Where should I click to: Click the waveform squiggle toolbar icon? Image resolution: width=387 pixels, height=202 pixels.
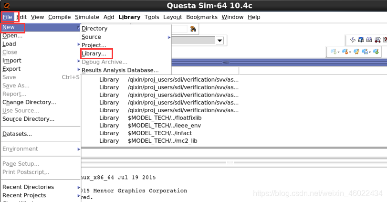353,40
